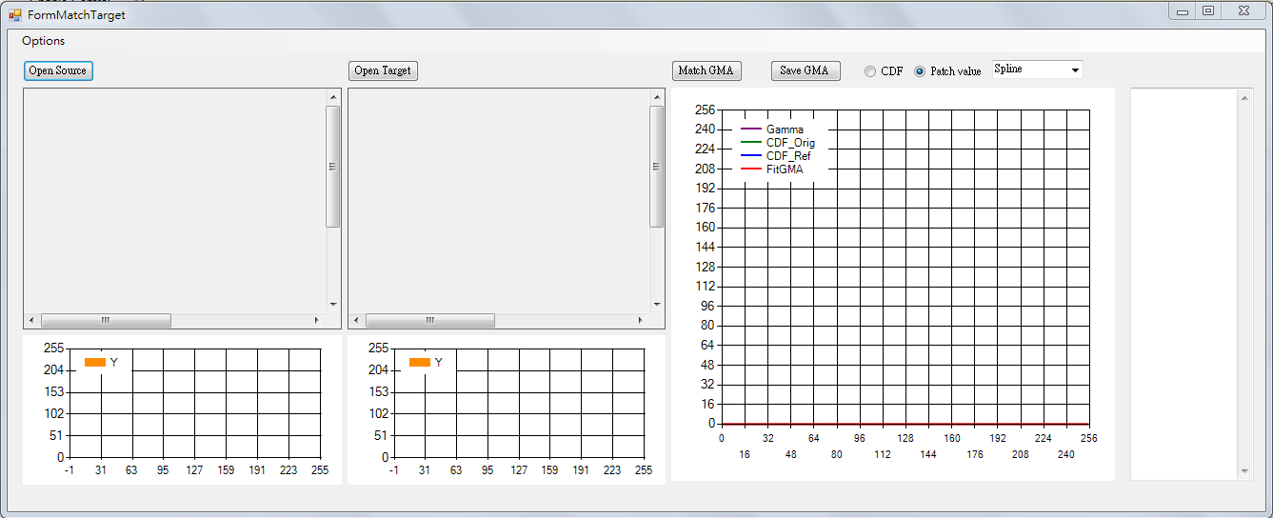Click the Open Source button
The height and width of the screenshot is (518, 1273).
pyautogui.click(x=58, y=70)
